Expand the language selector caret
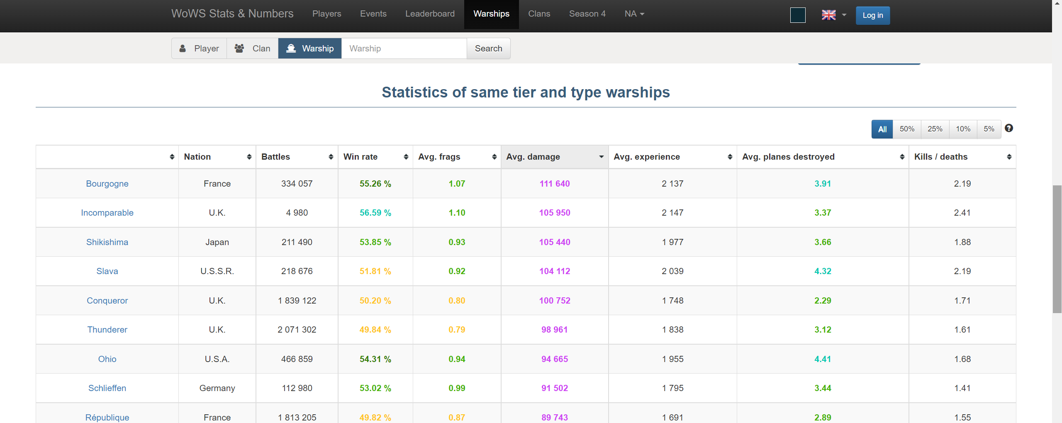 844,15
